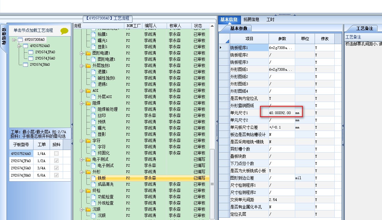This screenshot has height=220, width=382.
Task: Click the 沉银 folder icon
Action: coord(88,209)
